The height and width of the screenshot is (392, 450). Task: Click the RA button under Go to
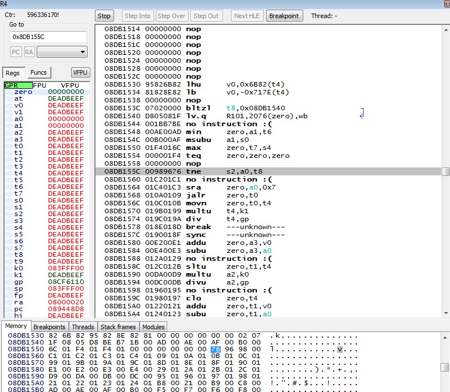coord(29,52)
